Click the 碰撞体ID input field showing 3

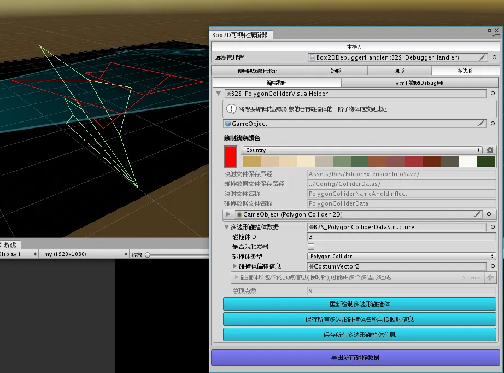pos(401,237)
